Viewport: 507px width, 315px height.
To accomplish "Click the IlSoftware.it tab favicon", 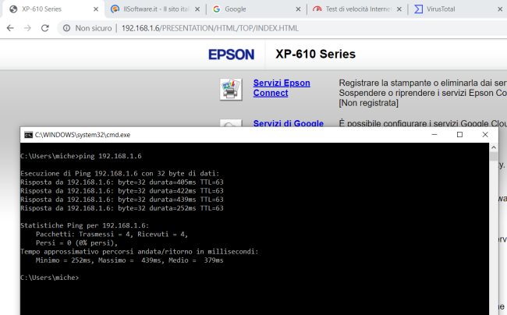I will [115, 9].
